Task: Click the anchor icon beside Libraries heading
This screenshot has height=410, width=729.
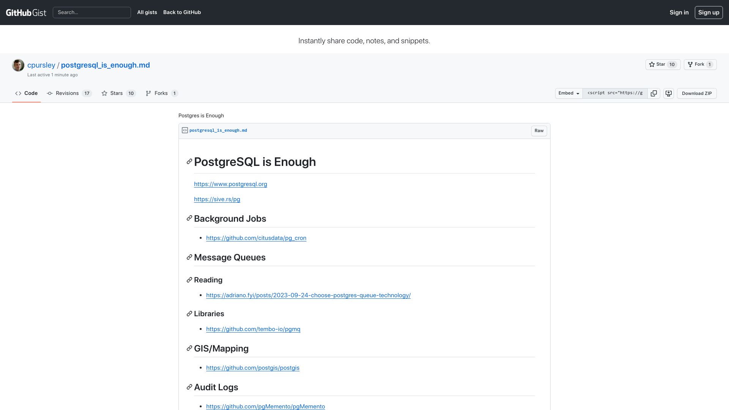Action: [189, 314]
